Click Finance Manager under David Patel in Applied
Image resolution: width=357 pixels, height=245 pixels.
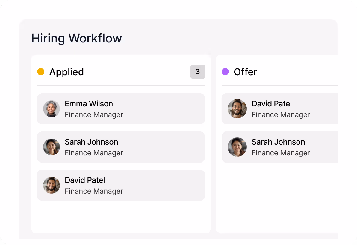(x=94, y=191)
